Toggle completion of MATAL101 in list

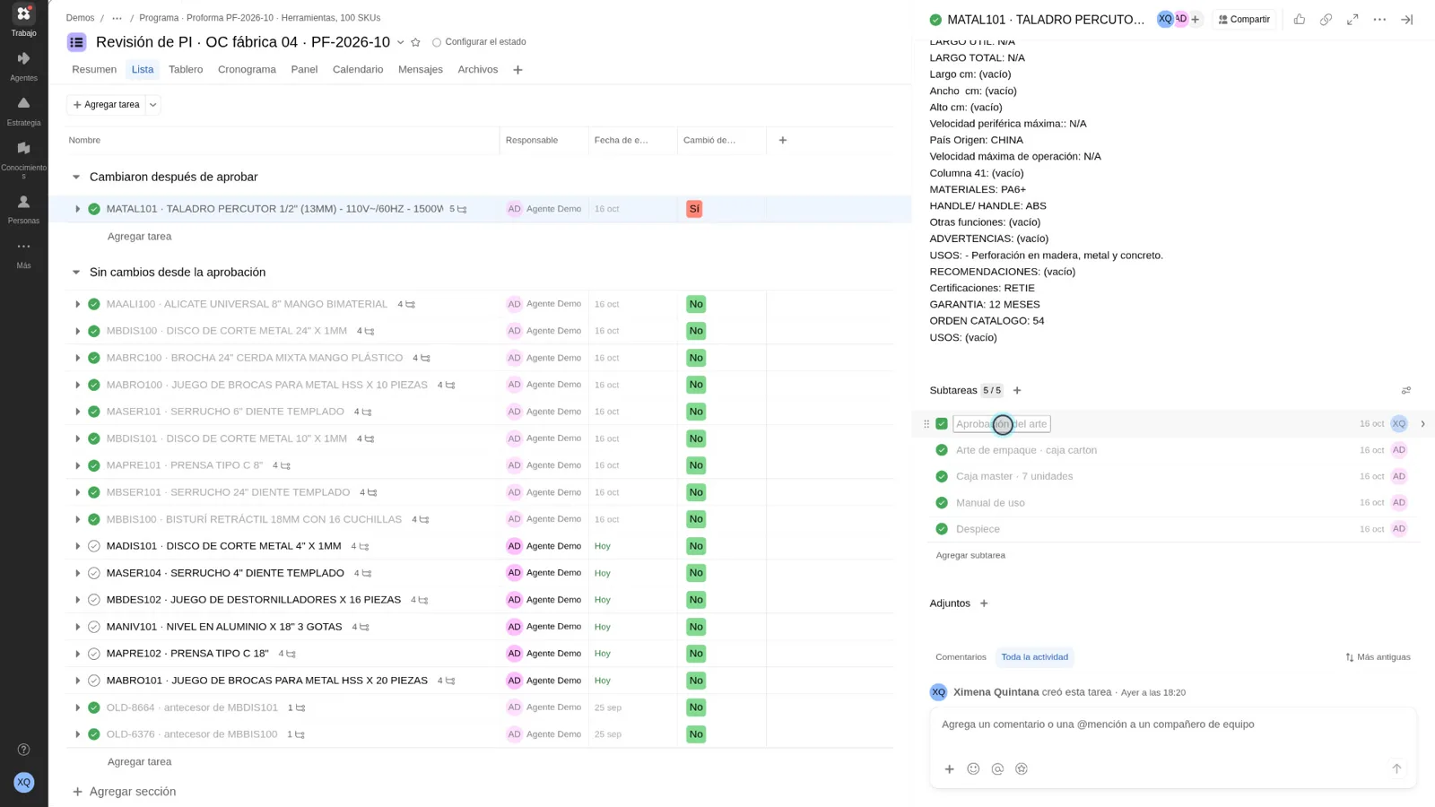[x=94, y=209]
